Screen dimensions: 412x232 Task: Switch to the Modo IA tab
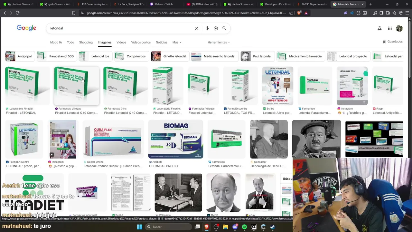[56, 42]
